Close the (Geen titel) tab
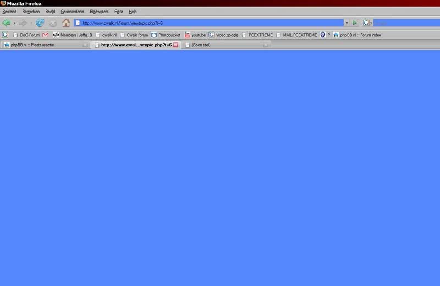 point(266,45)
